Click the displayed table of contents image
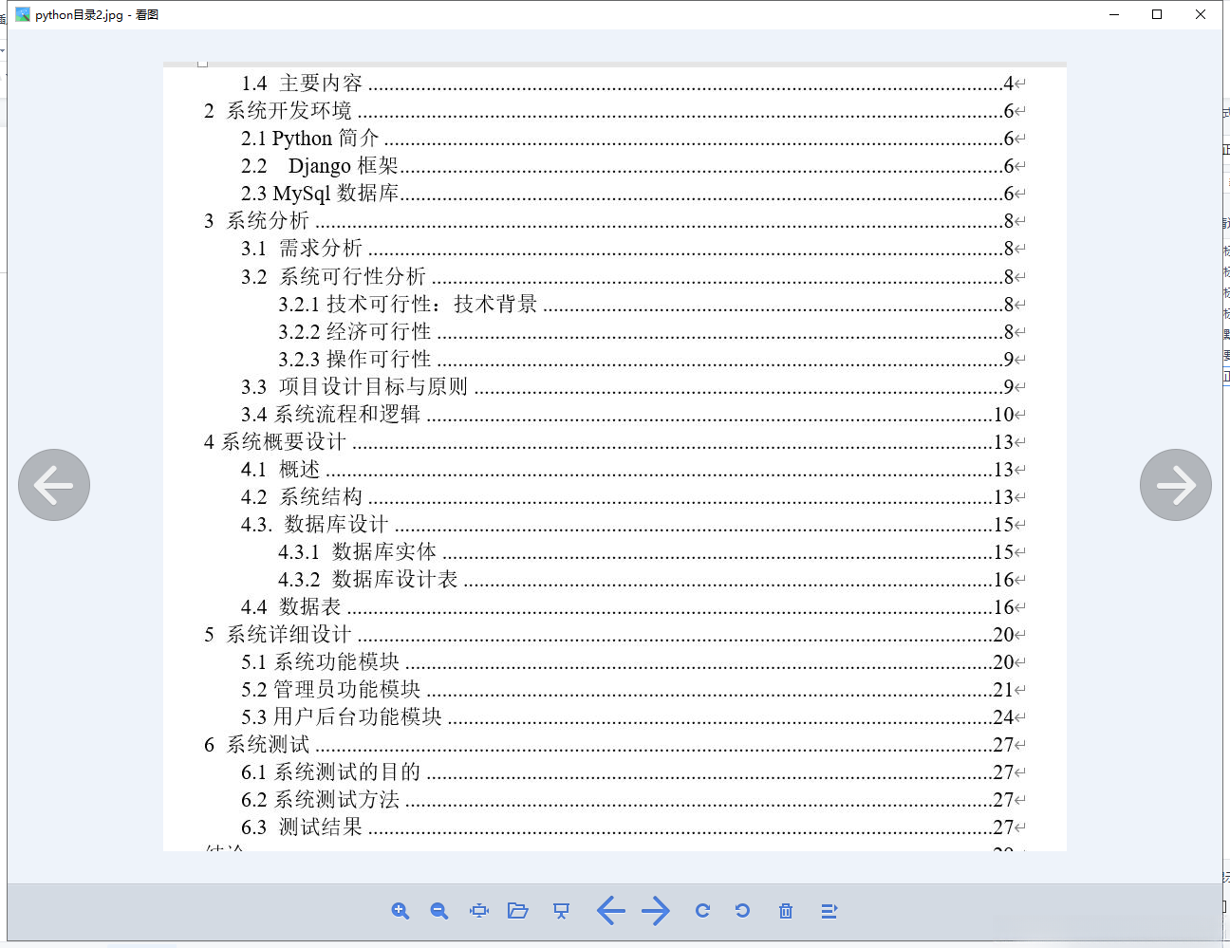Viewport: 1230px width, 948px height. click(x=615, y=455)
